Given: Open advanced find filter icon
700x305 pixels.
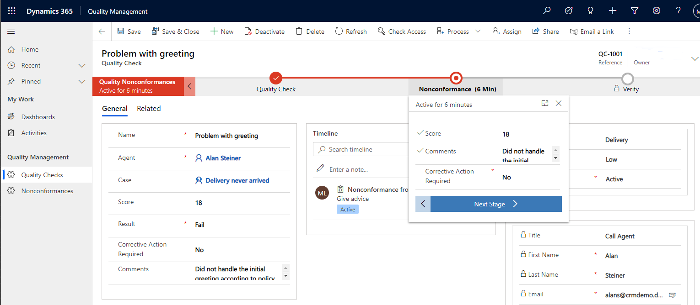Looking at the screenshot, I should point(635,11).
